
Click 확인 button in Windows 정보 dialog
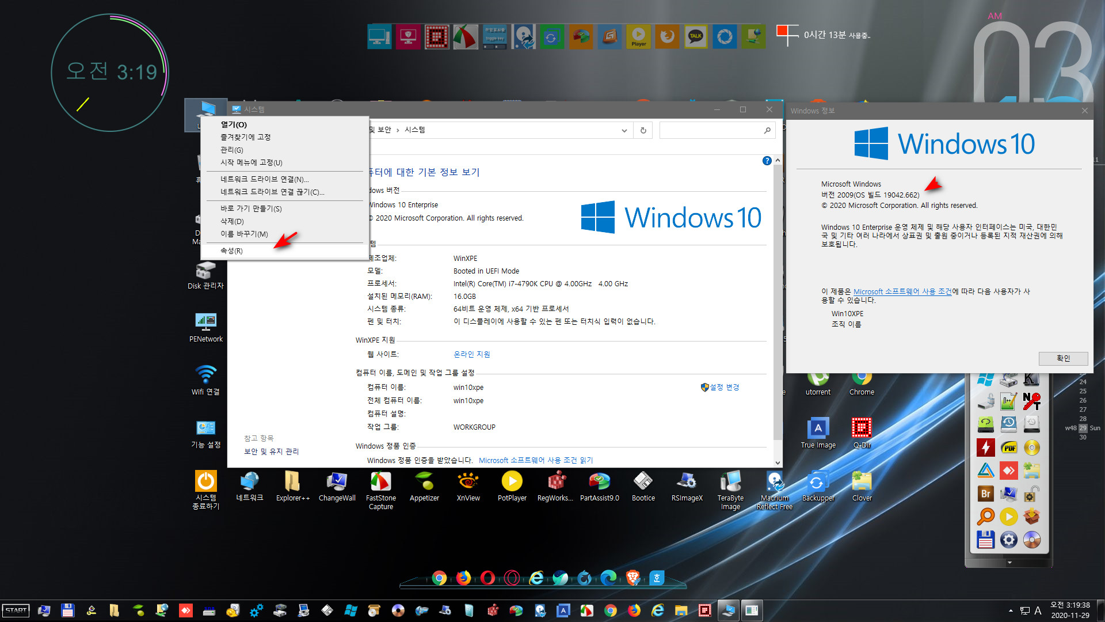tap(1063, 358)
